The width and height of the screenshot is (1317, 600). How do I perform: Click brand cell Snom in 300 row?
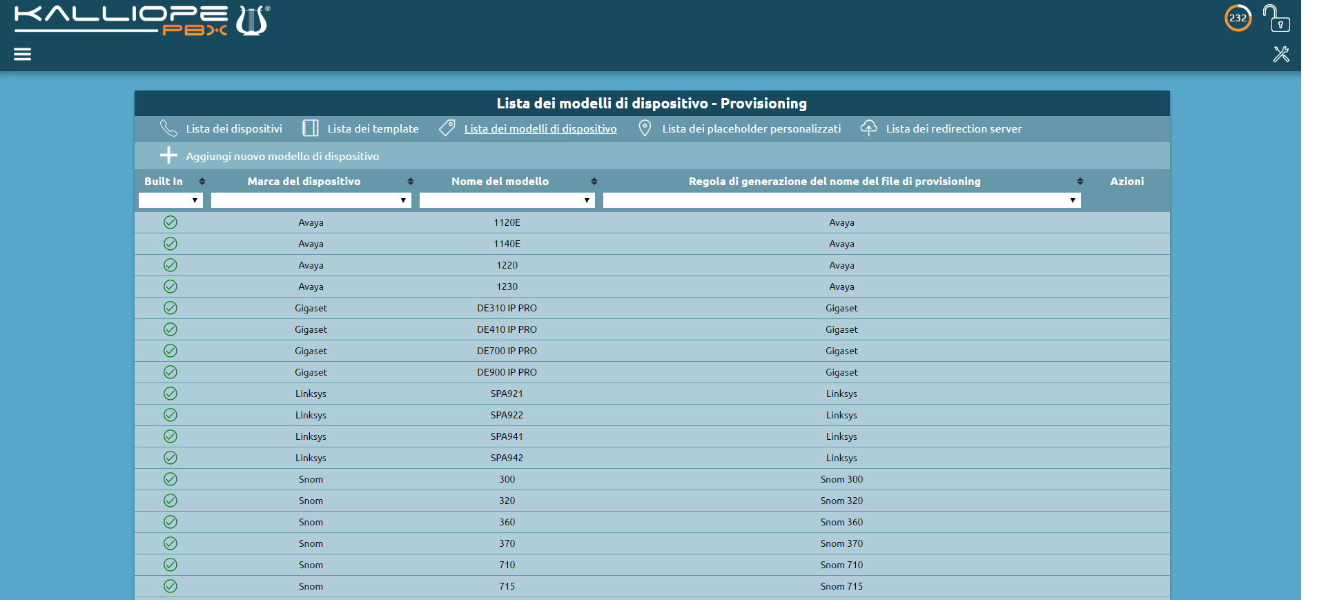pyautogui.click(x=311, y=479)
